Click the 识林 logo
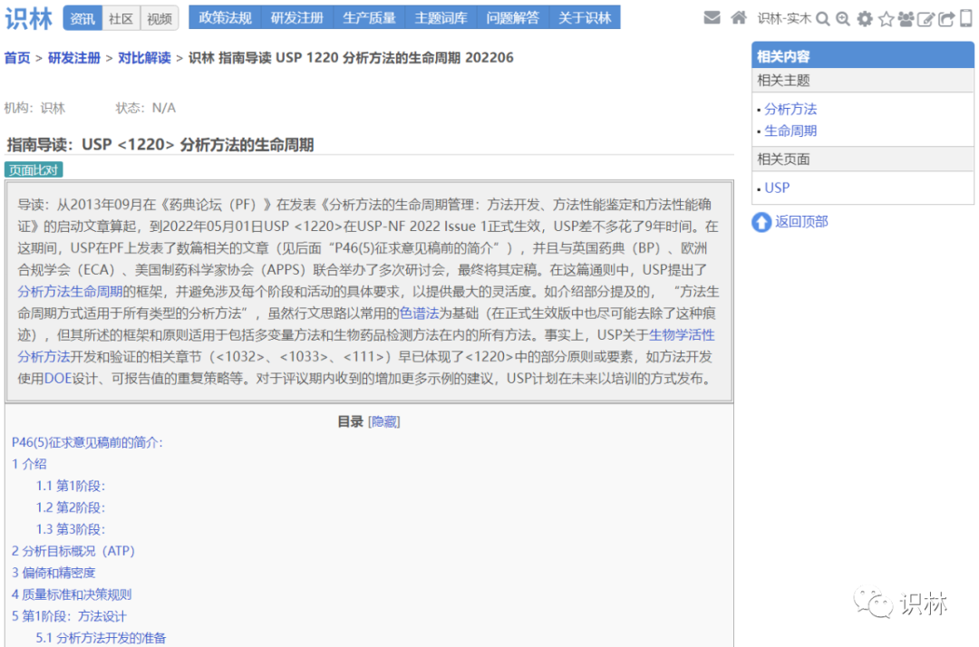 pyautogui.click(x=29, y=18)
